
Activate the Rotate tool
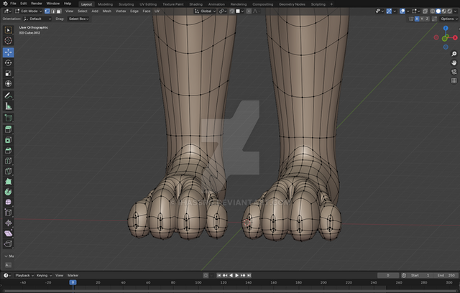coord(9,62)
